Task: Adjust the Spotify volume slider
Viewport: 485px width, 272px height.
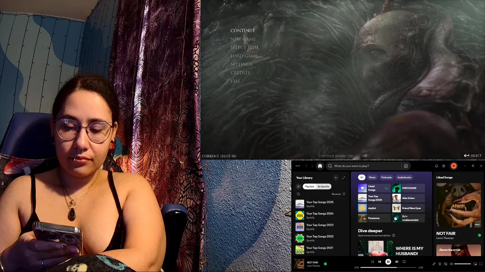Action: tap(462, 264)
